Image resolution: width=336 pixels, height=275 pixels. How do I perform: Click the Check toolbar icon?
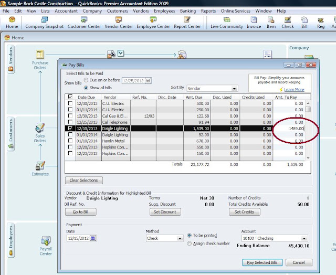tap(287, 23)
